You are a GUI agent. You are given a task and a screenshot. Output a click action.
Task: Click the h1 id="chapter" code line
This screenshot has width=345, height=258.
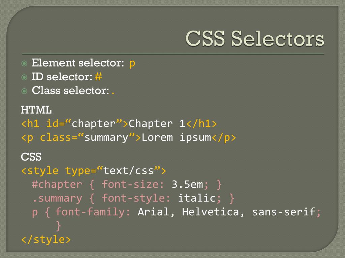pyautogui.click(x=119, y=124)
